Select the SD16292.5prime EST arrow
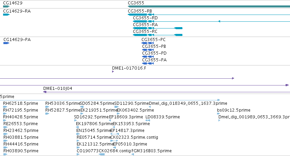 click(75, 120)
